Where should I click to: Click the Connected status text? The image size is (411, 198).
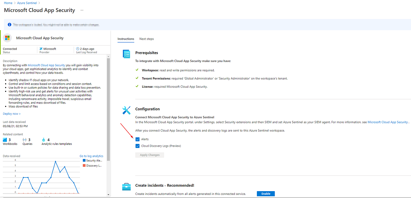point(10,49)
